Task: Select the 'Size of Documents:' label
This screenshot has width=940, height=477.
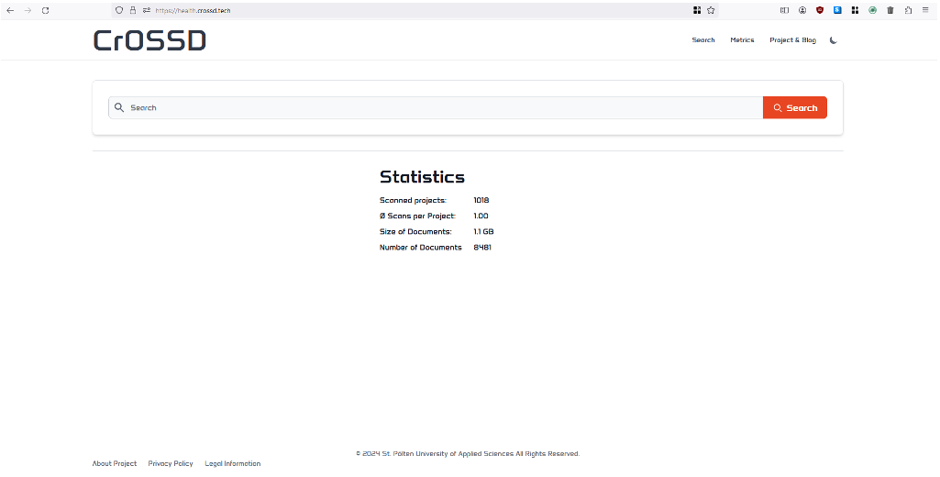Action: tap(415, 231)
